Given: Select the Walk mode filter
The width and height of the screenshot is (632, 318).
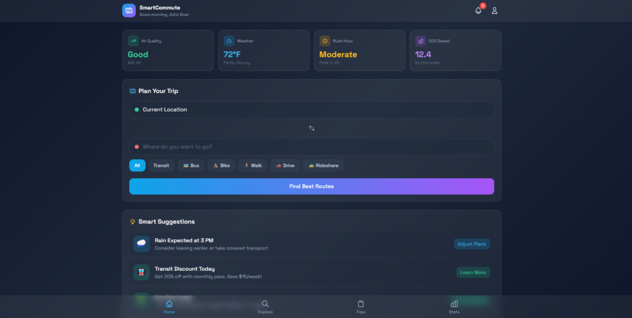Looking at the screenshot, I should click(253, 165).
